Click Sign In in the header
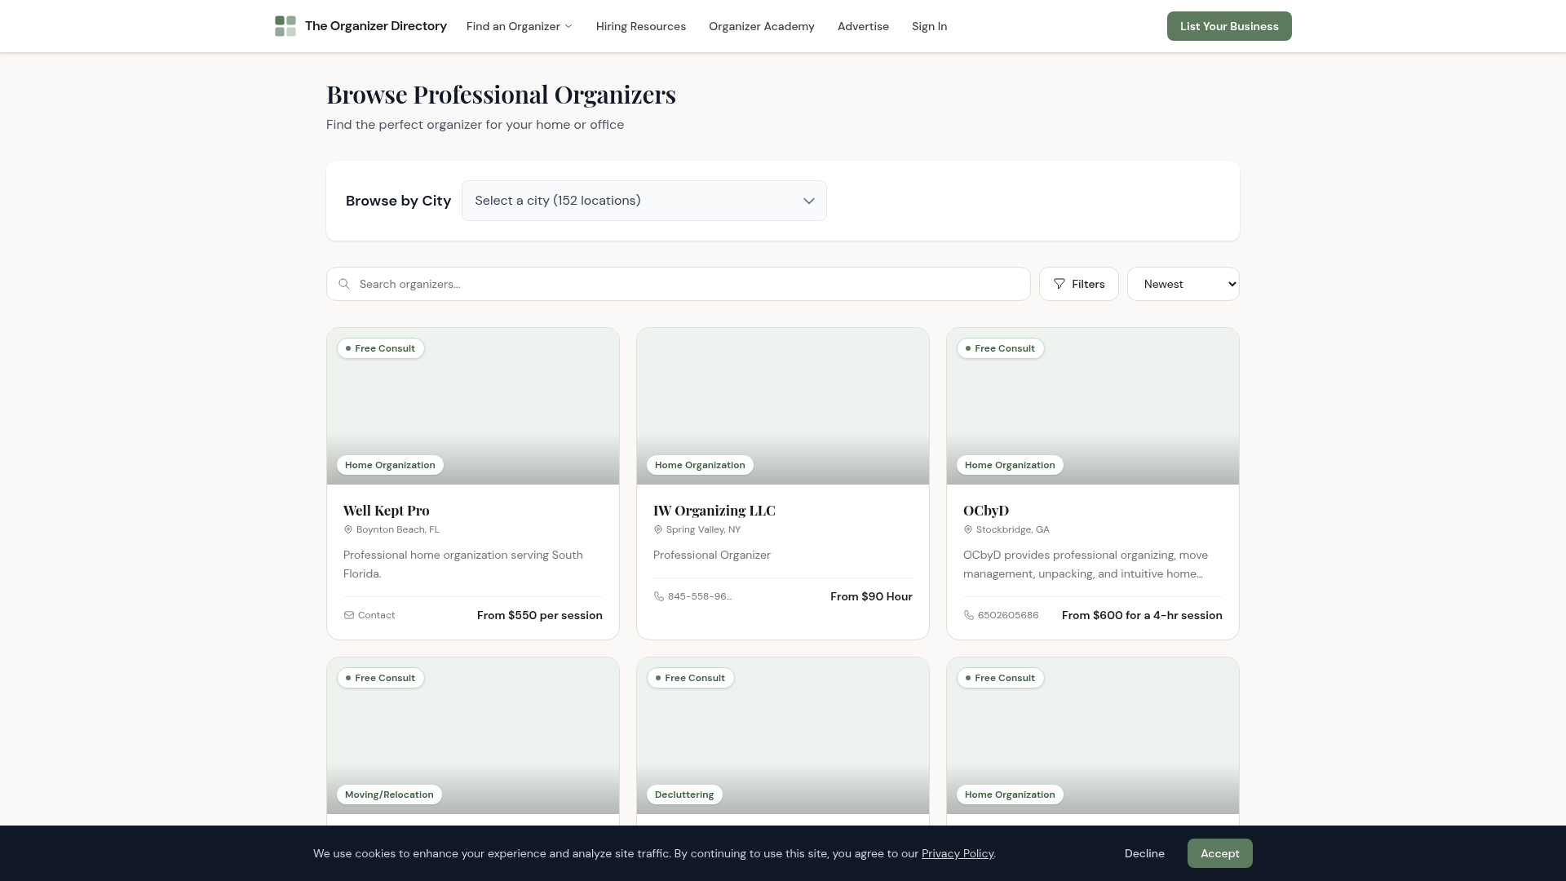1566x881 pixels. click(x=929, y=26)
